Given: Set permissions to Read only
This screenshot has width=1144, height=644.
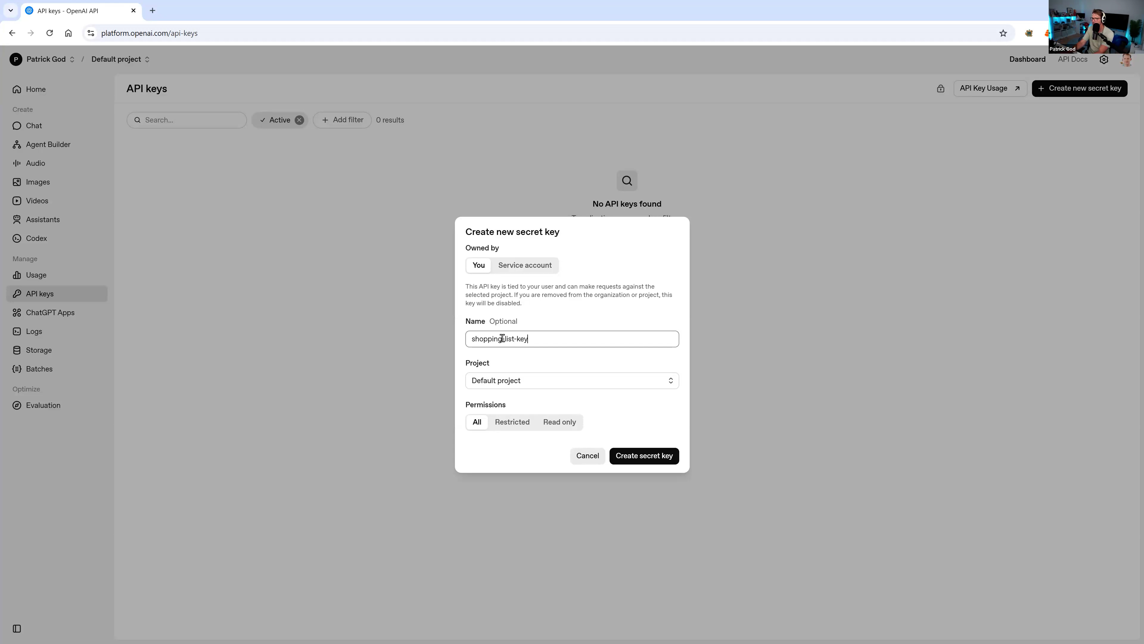Looking at the screenshot, I should coord(559,422).
